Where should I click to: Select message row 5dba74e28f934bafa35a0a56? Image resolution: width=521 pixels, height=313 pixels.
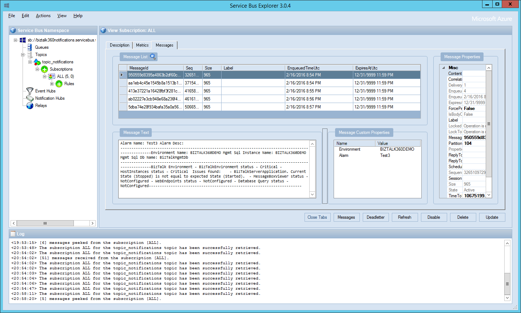[x=270, y=107]
